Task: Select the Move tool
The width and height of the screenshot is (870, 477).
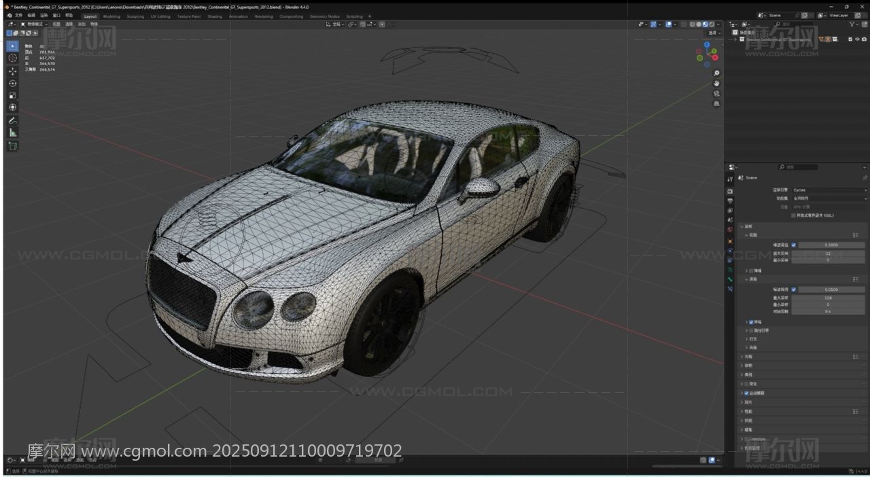Action: point(12,71)
